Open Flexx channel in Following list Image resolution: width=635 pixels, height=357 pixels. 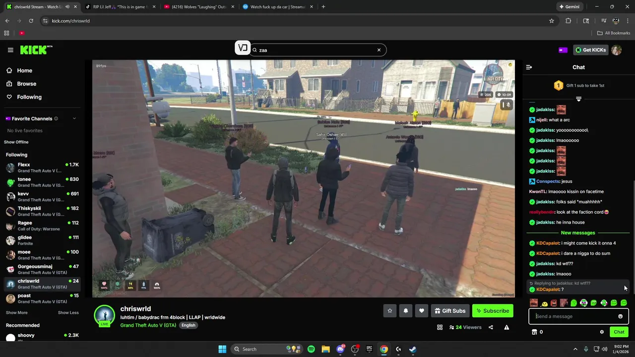click(x=42, y=168)
